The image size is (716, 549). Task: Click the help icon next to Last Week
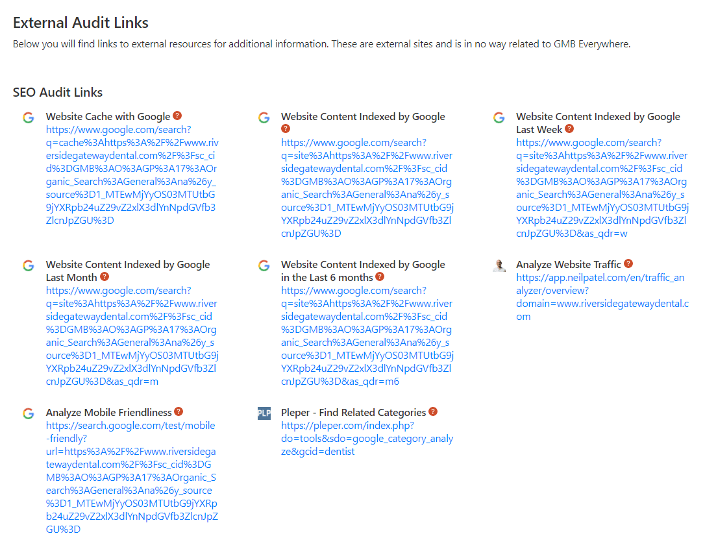point(569,129)
